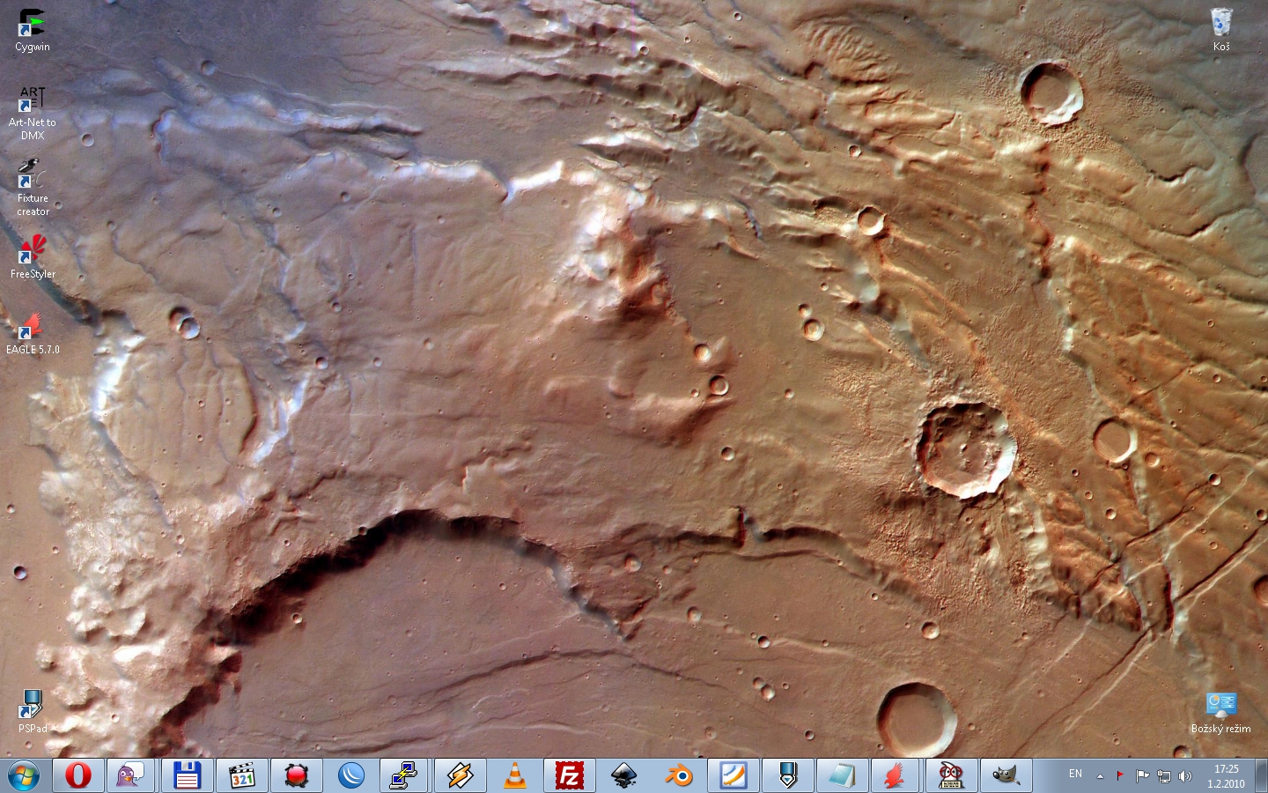Open the volume speaker tray icon

[1185, 776]
